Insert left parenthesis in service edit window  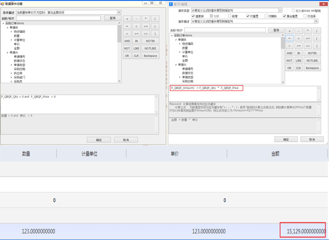(x=317, y=38)
